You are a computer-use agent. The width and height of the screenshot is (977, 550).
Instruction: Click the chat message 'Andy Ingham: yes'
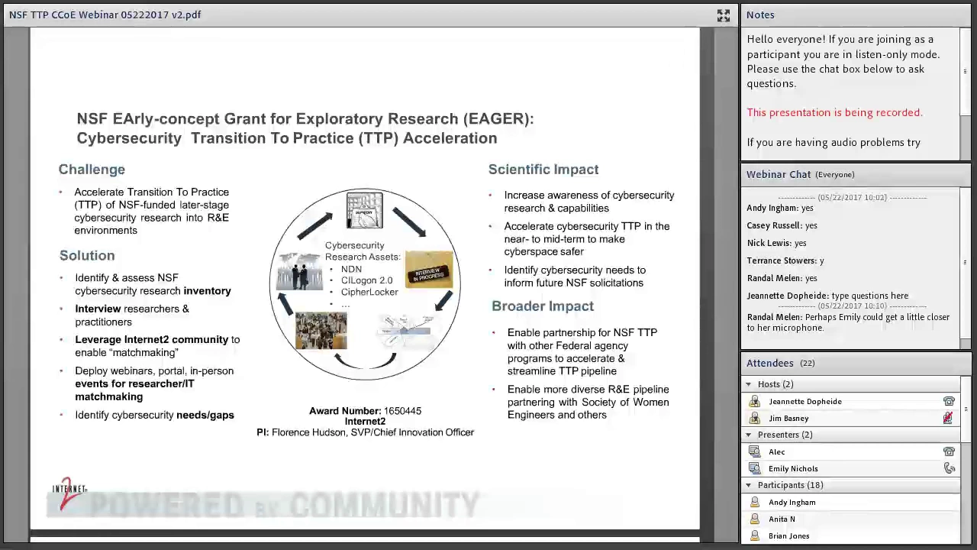tap(780, 208)
